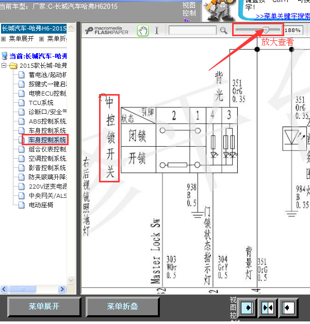Click the 视图控制 label at top
310x324 pixels.
click(x=189, y=9)
